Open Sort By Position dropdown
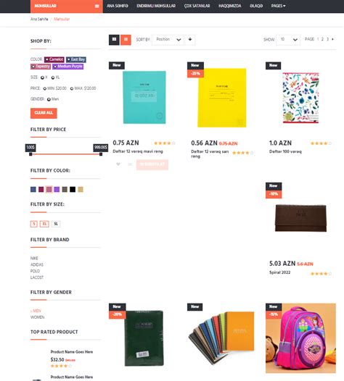The width and height of the screenshot is (344, 381). click(168, 40)
